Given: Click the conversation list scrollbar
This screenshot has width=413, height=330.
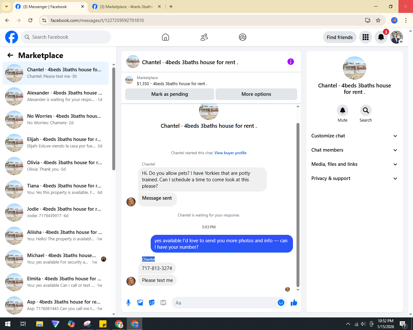Looking at the screenshot, I should [x=114, y=119].
